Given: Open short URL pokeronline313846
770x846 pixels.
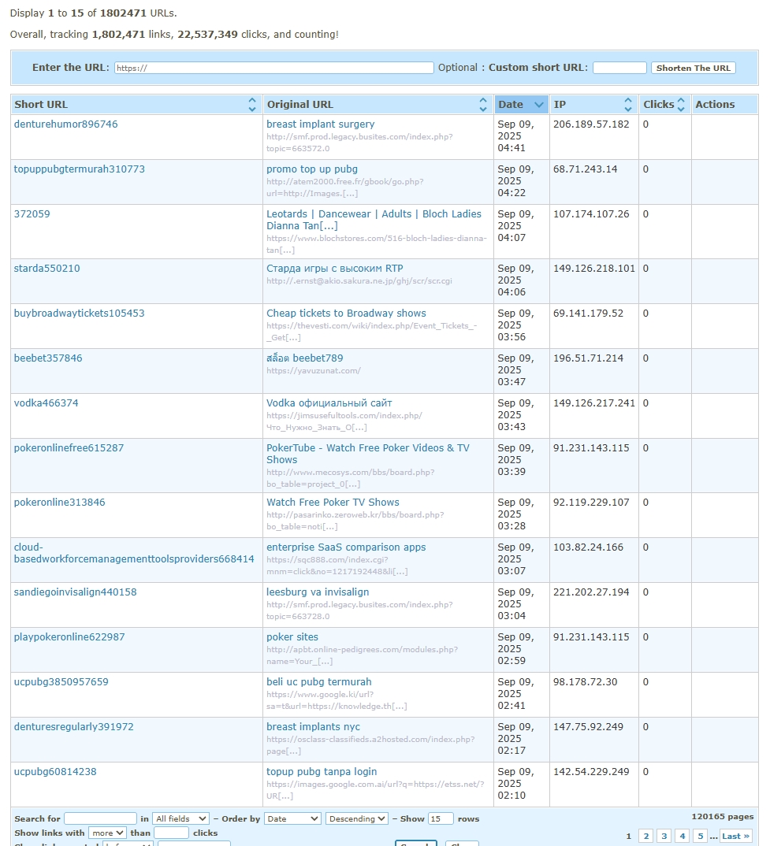Looking at the screenshot, I should click(59, 503).
